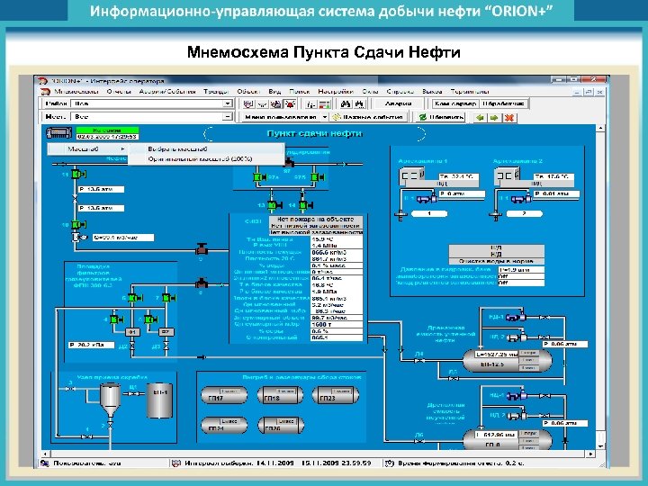Open the Терминалы menu

(470, 91)
